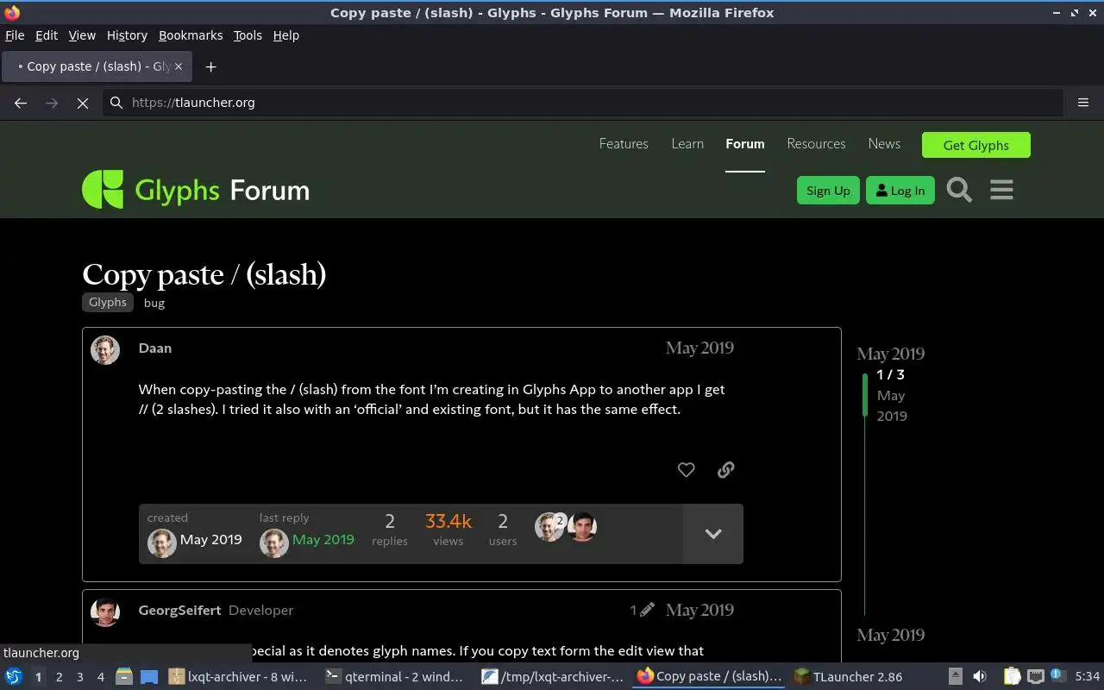Switch to virtual desktop 3
The height and width of the screenshot is (690, 1104).
[79, 677]
